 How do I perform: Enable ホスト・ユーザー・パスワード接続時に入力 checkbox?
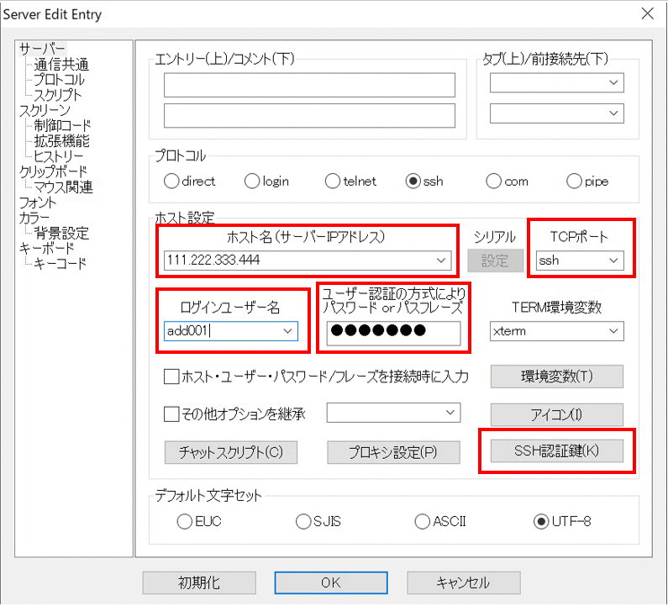171,376
